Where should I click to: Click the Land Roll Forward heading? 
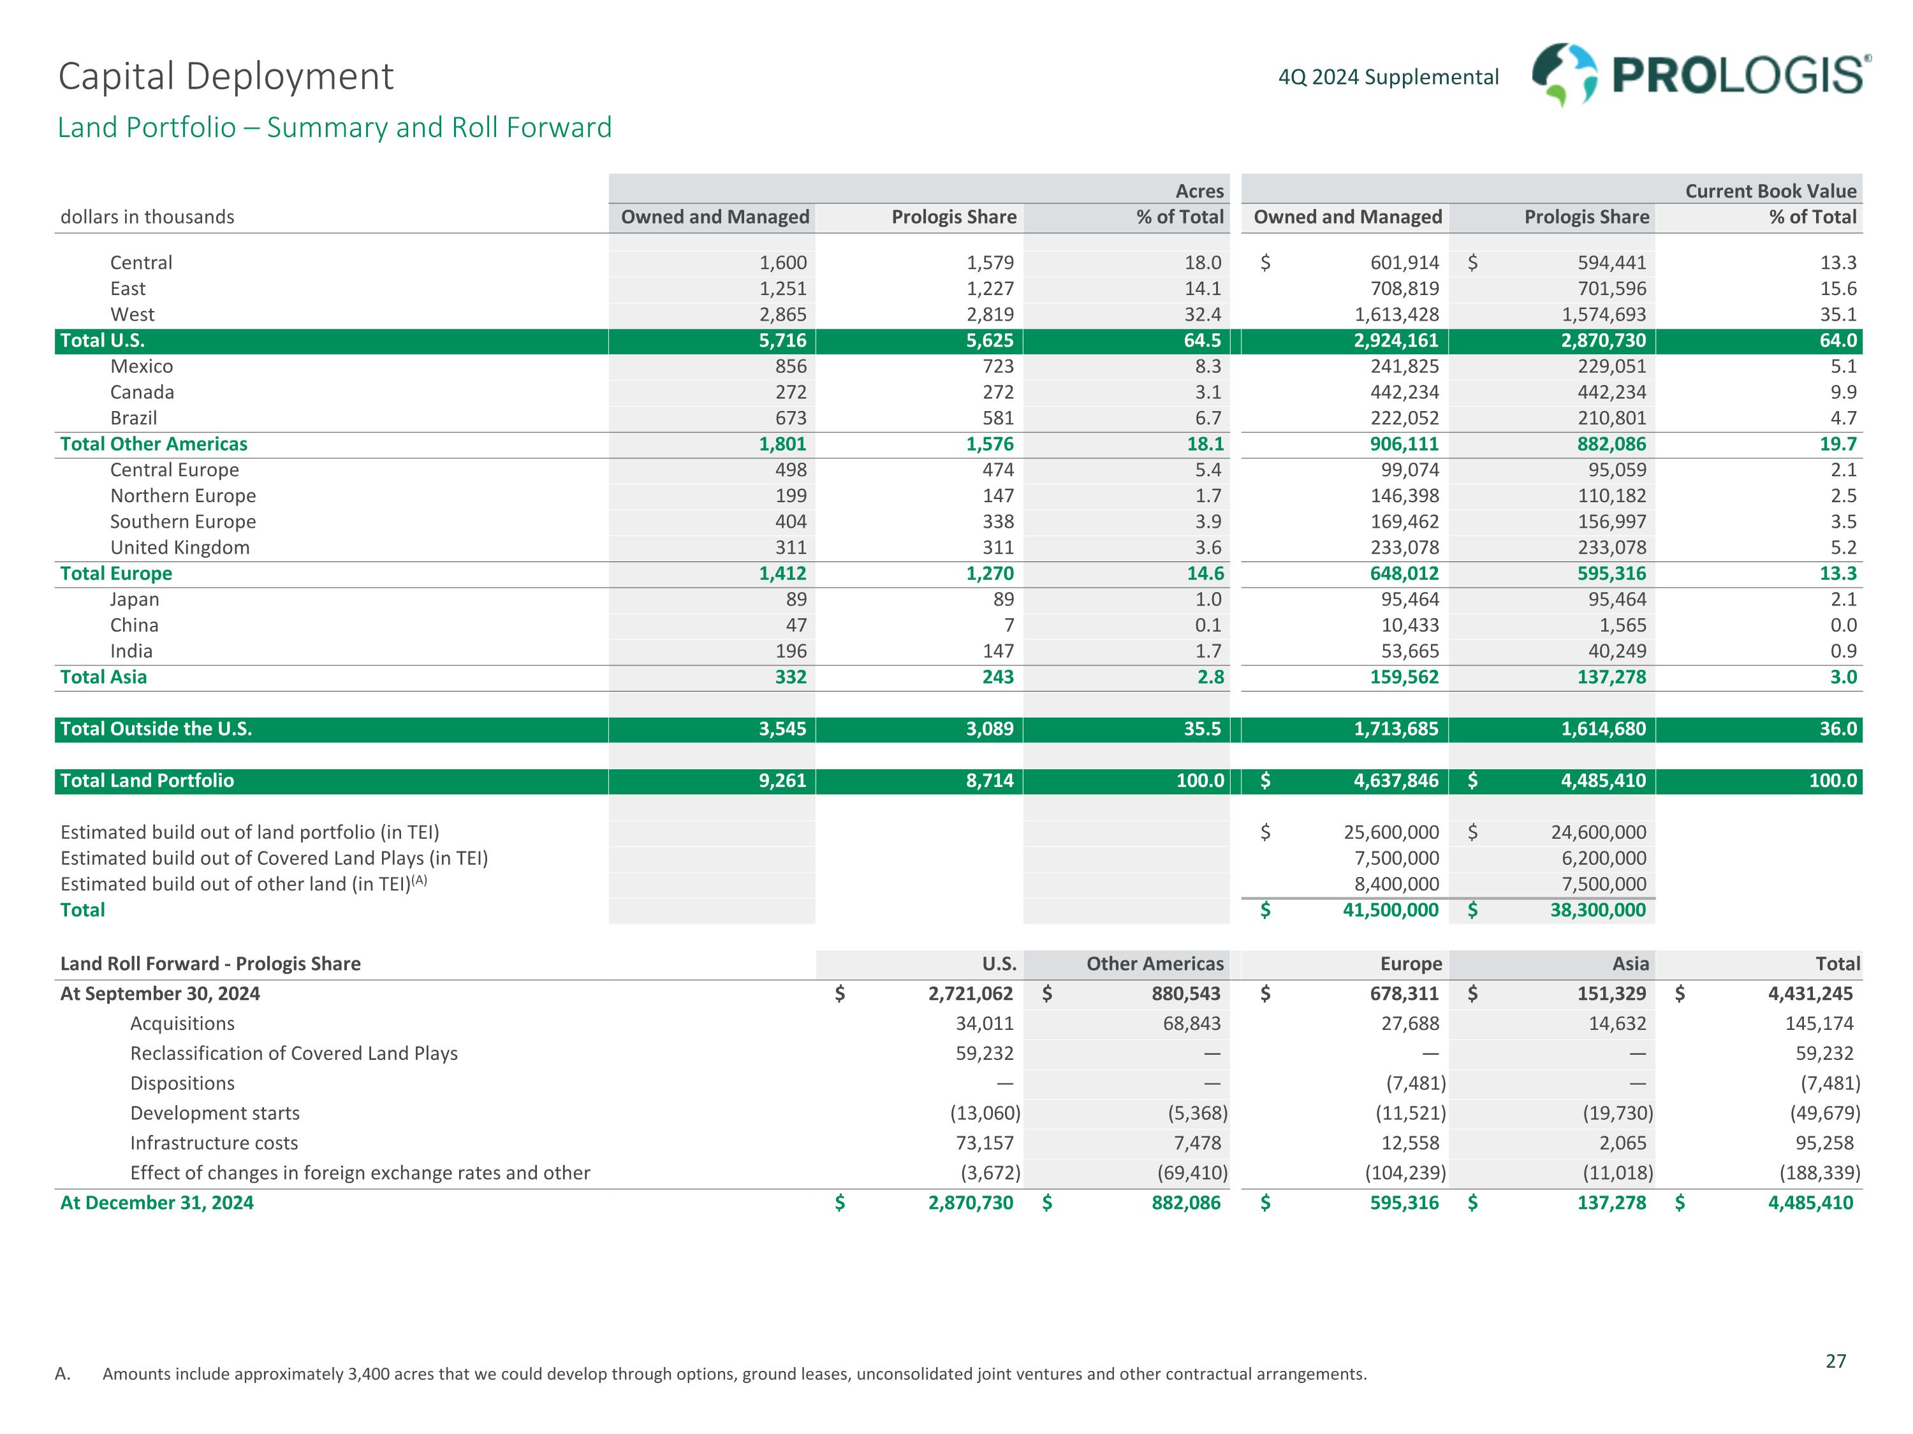[x=210, y=964]
